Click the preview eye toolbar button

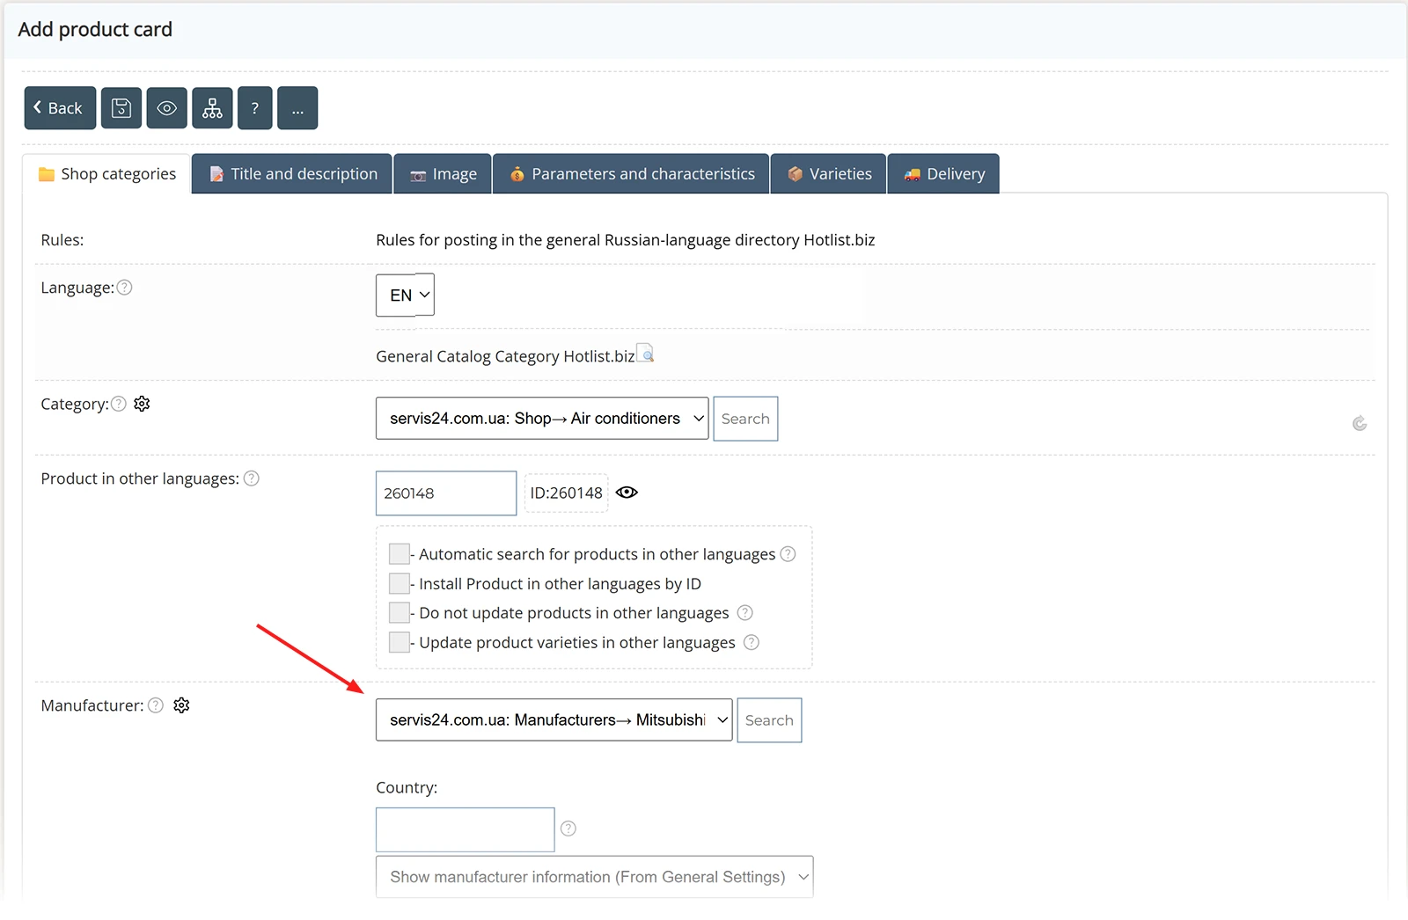coord(167,108)
